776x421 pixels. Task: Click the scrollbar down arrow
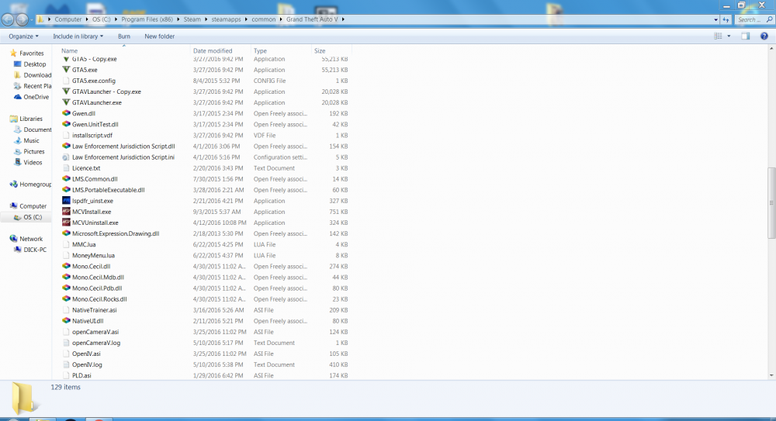pyautogui.click(x=771, y=375)
